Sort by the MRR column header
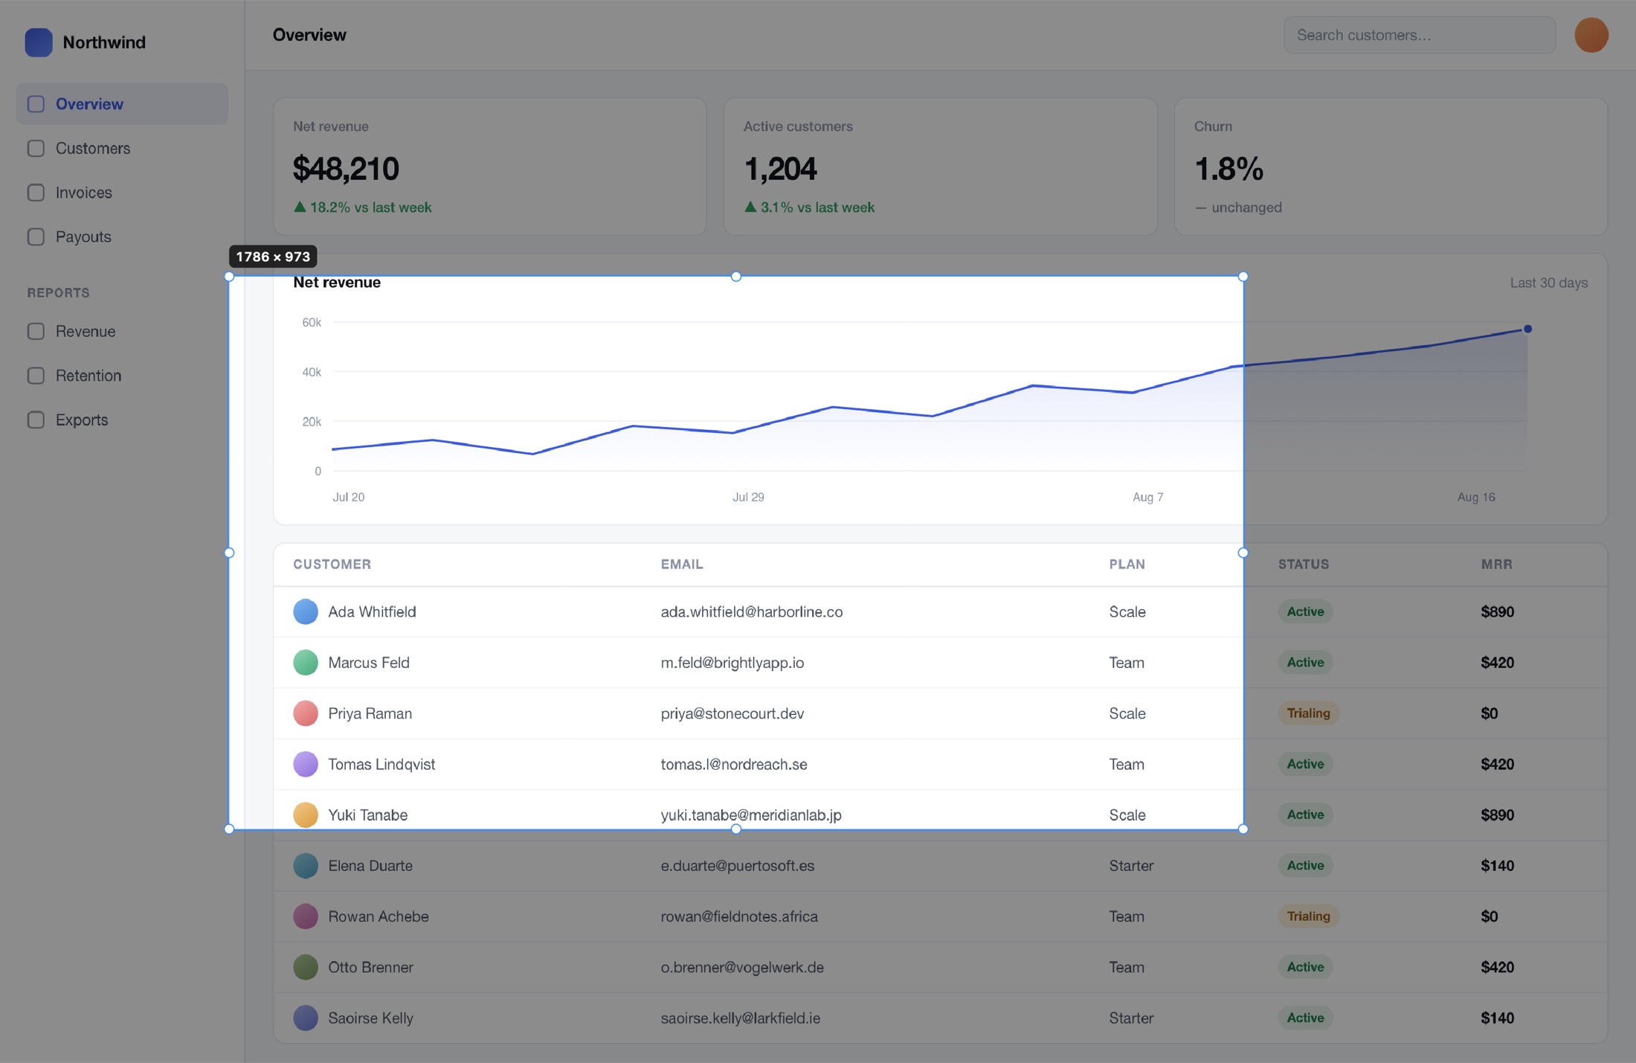 [x=1496, y=564]
